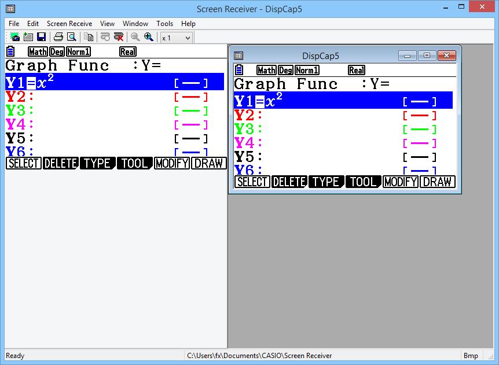Click DRAW softkey in DispCap5 window
499x365 pixels.
[437, 182]
